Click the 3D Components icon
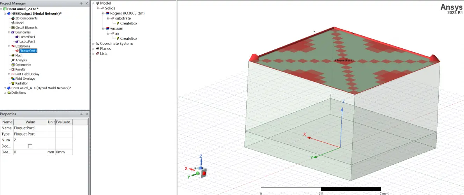The width and height of the screenshot is (464, 195). tap(13, 18)
